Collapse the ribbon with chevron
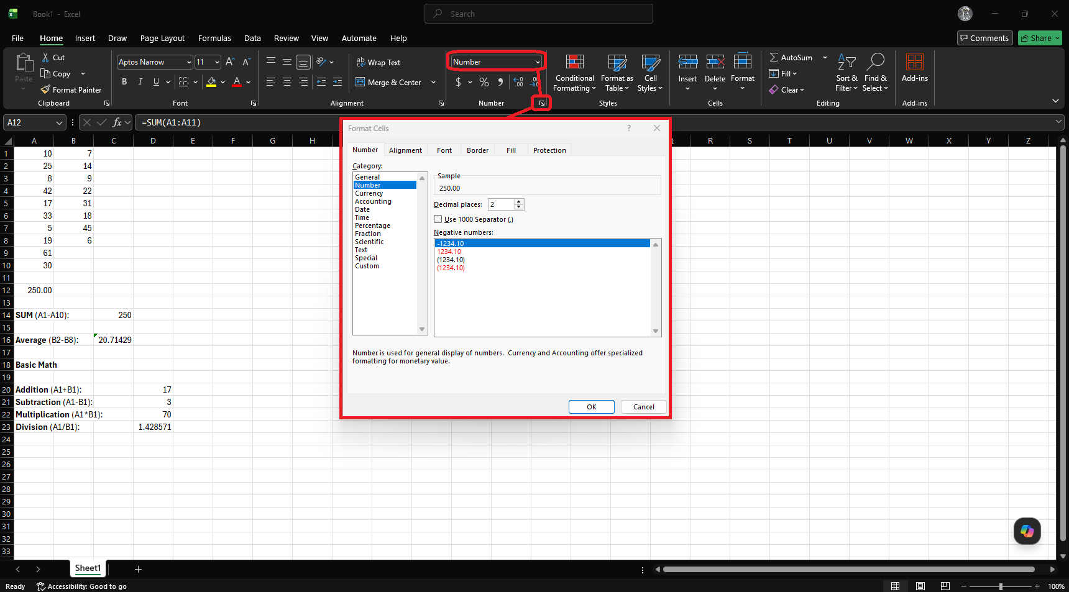 (x=1055, y=101)
